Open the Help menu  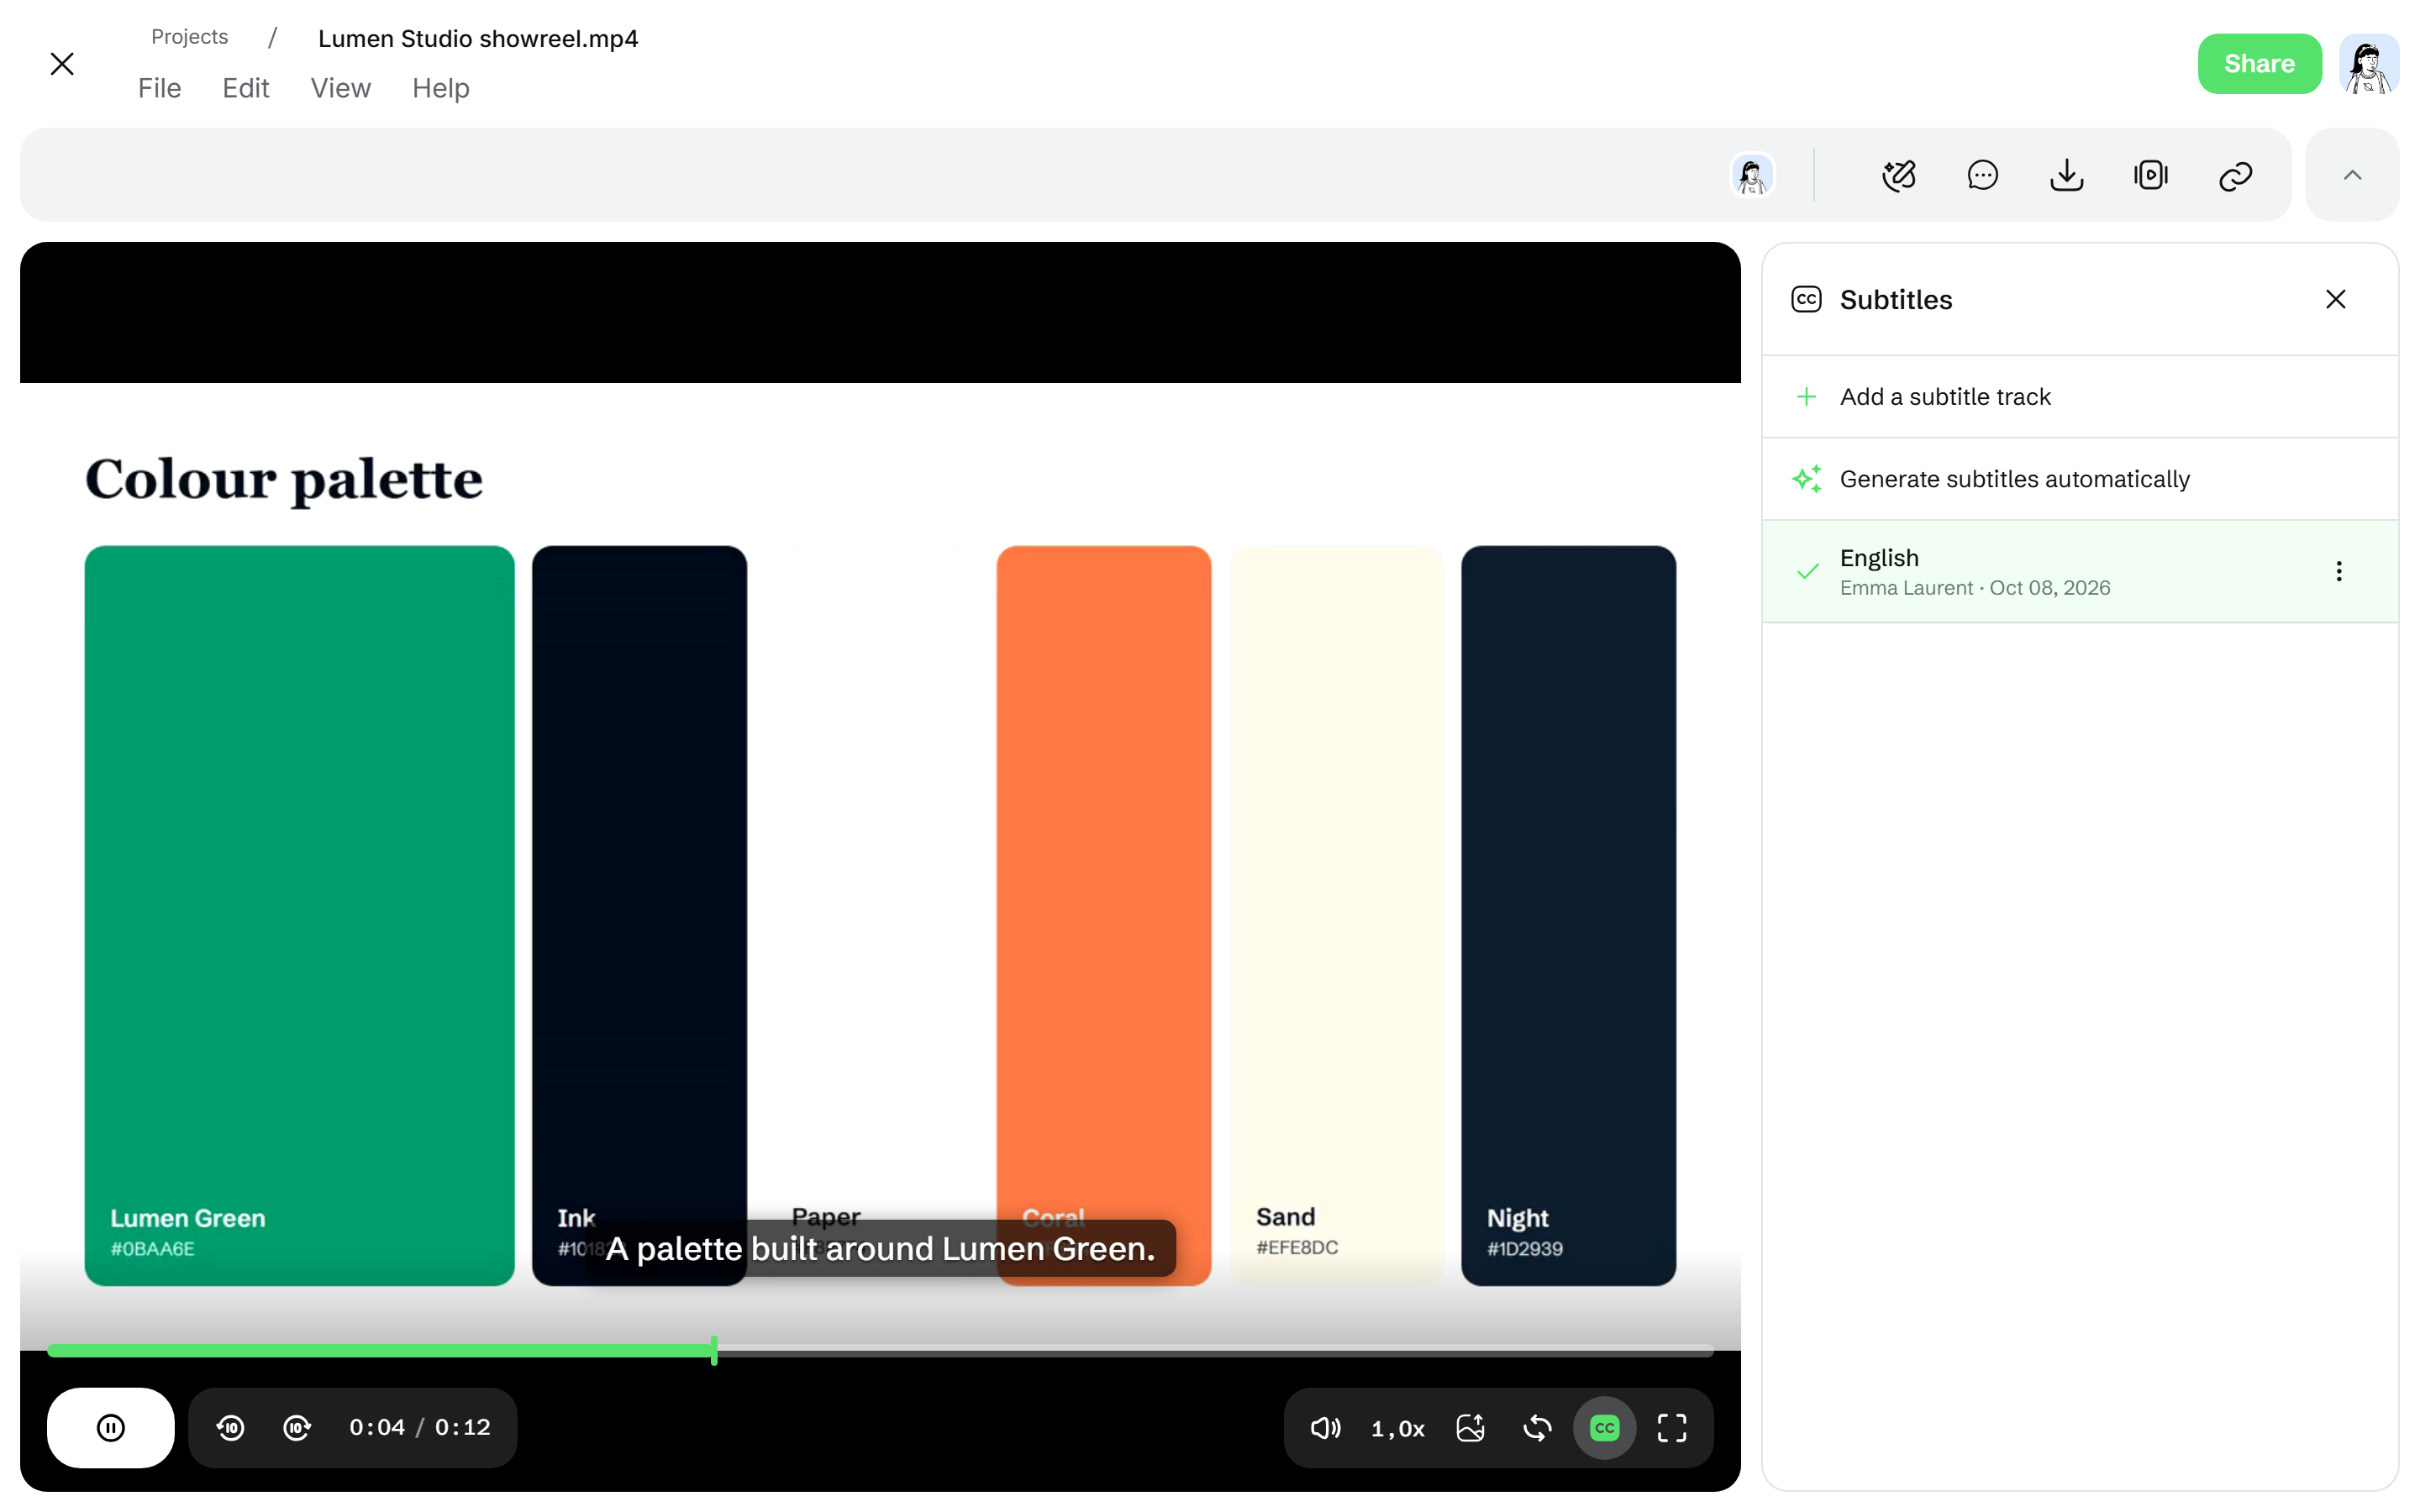(x=441, y=88)
